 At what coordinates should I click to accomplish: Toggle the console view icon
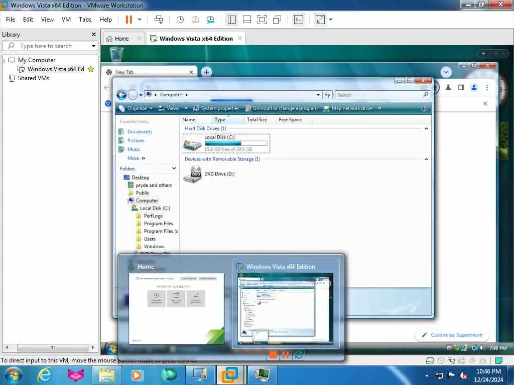[298, 20]
